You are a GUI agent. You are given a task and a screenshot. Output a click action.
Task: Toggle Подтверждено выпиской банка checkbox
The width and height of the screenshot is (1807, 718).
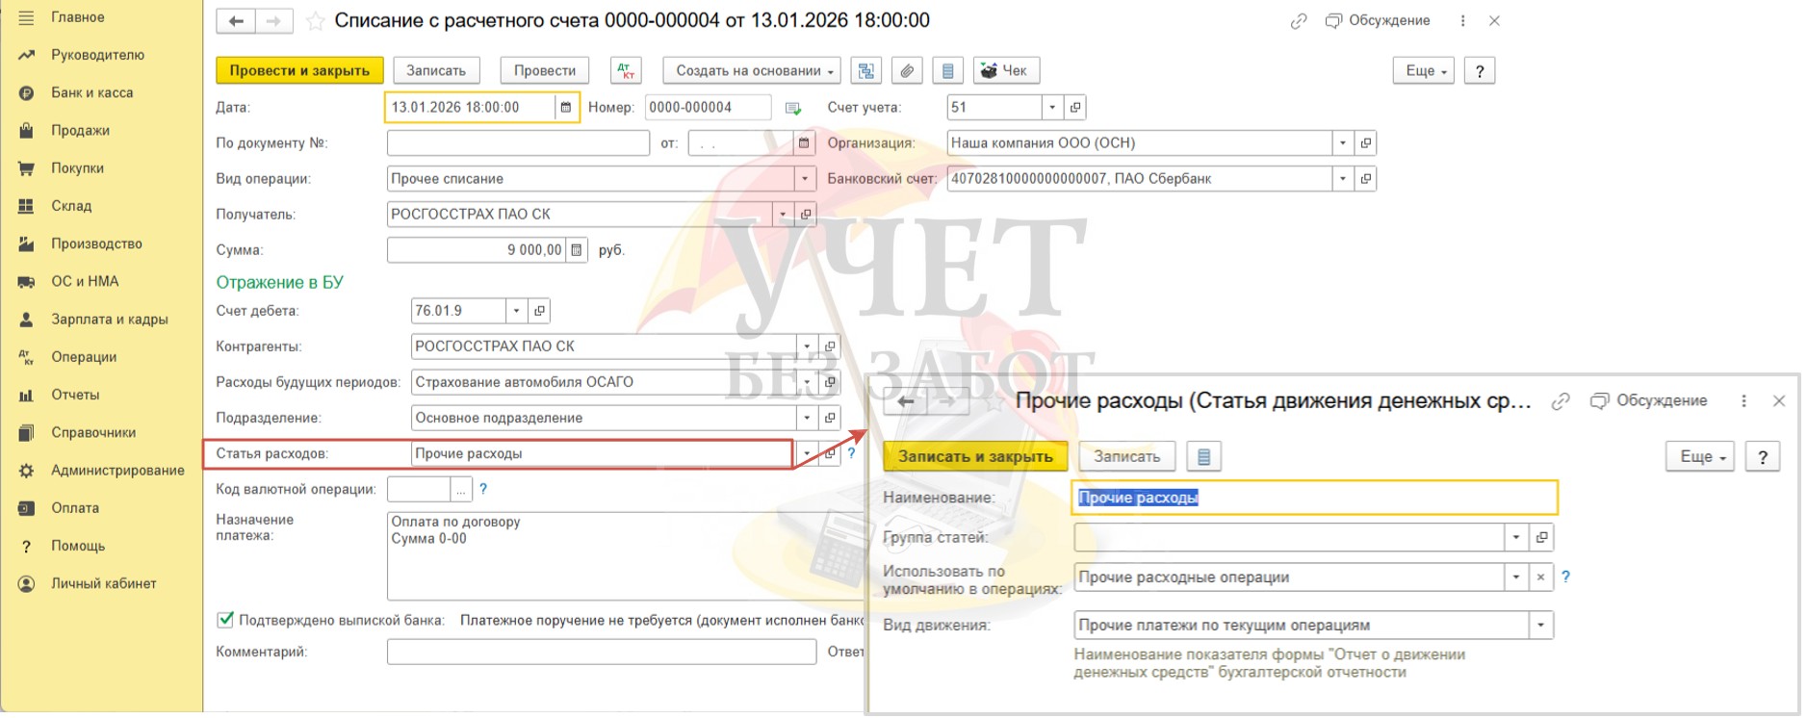tap(225, 620)
